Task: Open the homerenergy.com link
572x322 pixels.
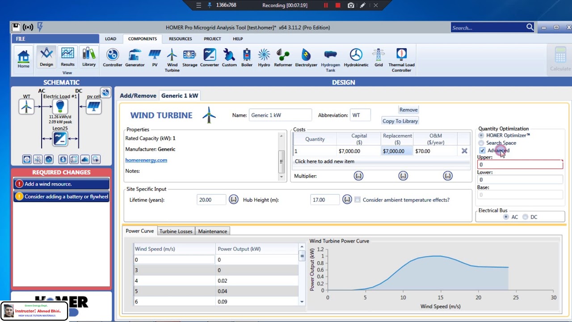Action: [146, 160]
